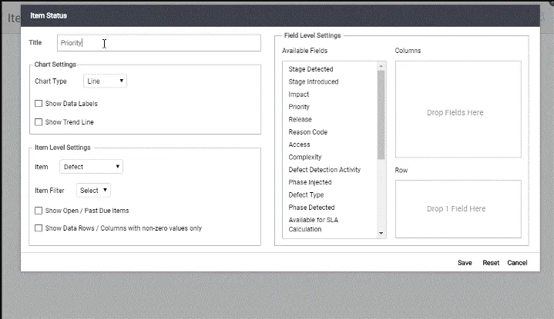Image resolution: width=554 pixels, height=319 pixels.
Task: Save the Item Status settings
Action: tap(465, 263)
